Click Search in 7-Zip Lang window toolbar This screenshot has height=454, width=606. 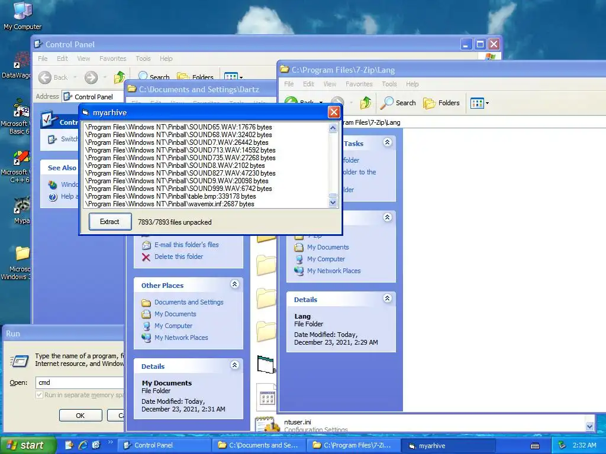[398, 103]
